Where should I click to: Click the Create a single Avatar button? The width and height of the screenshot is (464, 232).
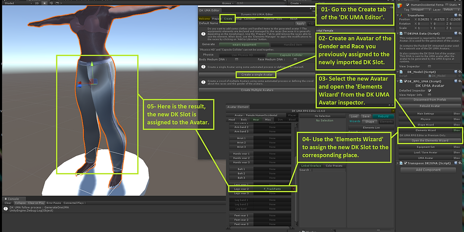click(x=256, y=75)
